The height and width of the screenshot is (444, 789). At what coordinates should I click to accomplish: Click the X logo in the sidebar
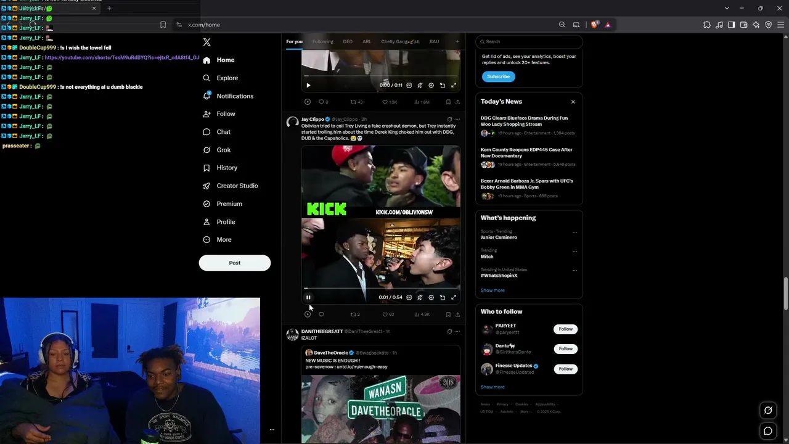point(207,42)
